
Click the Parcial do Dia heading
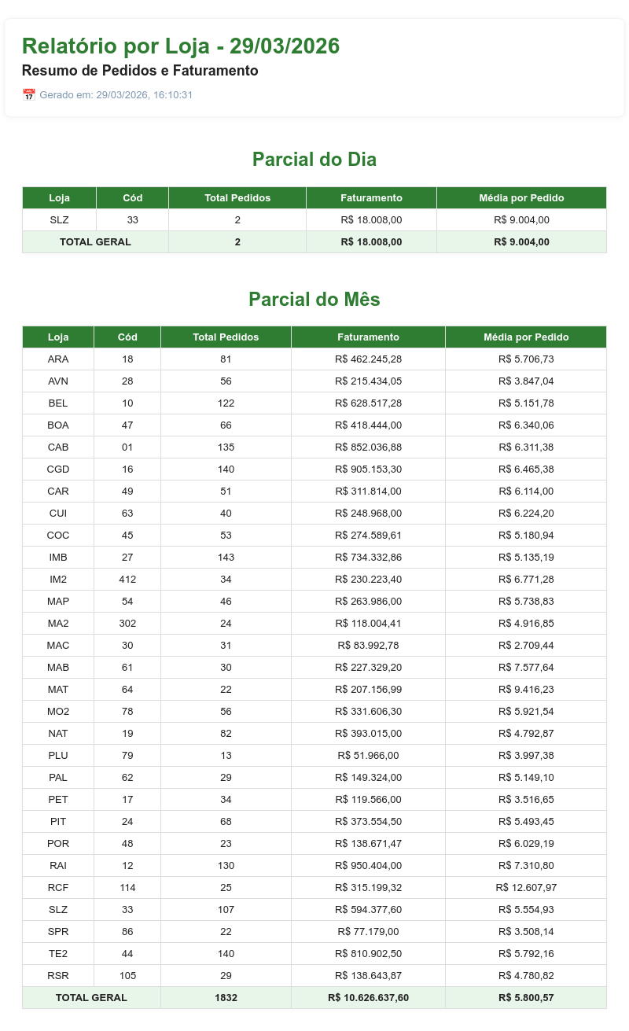coord(314,160)
